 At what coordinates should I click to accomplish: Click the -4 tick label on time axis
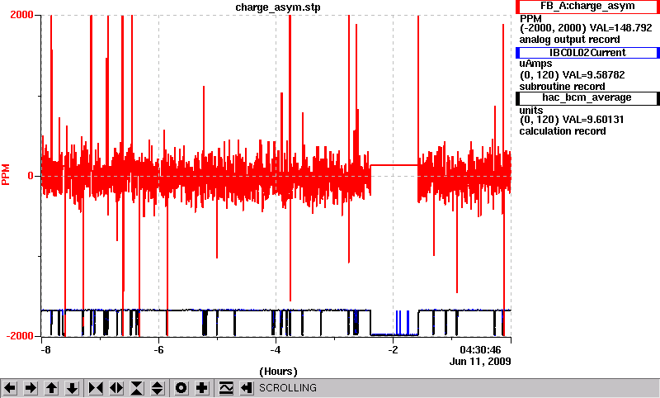click(x=276, y=350)
